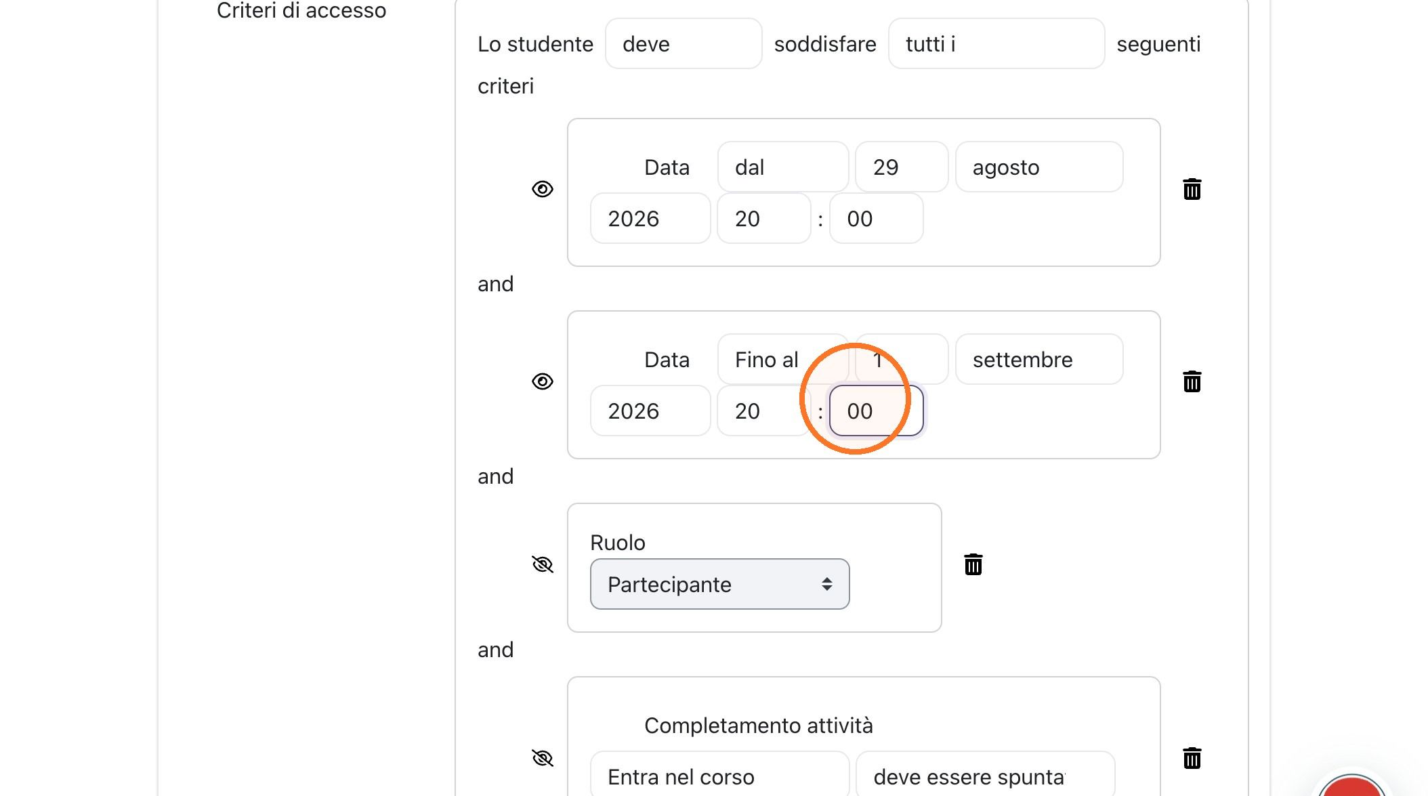Open the hour dropdown in the 'Fino al' restriction

tap(764, 411)
